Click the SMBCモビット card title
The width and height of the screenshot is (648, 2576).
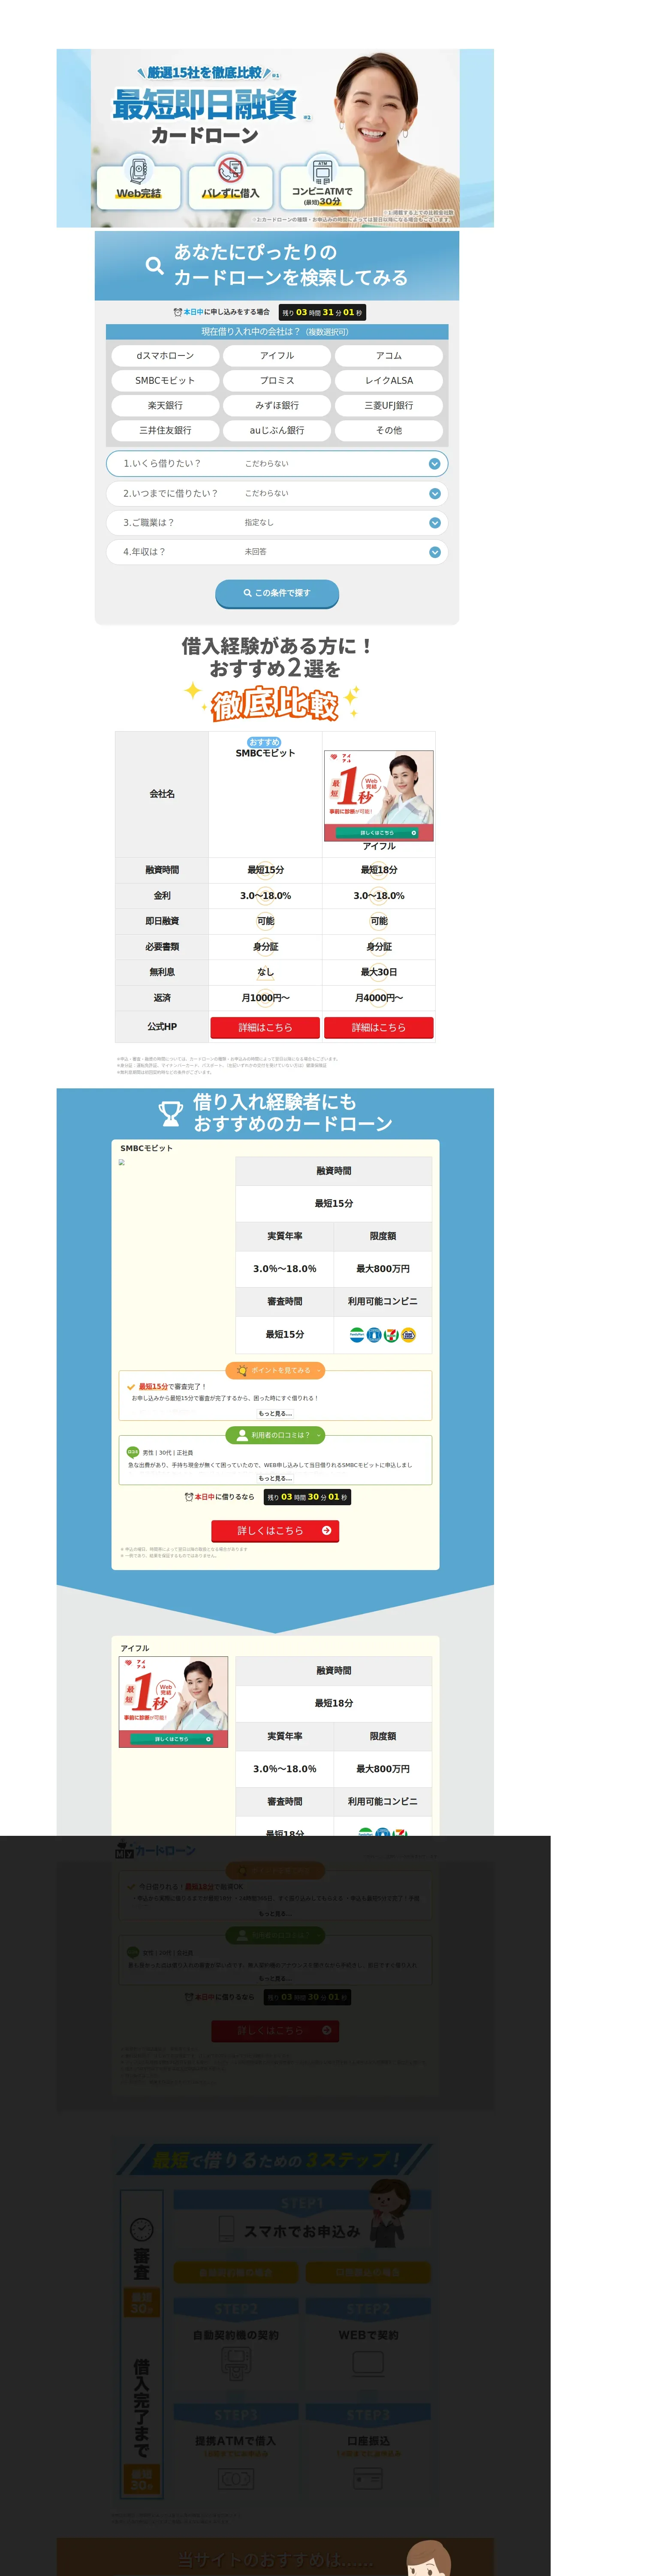point(146,1148)
